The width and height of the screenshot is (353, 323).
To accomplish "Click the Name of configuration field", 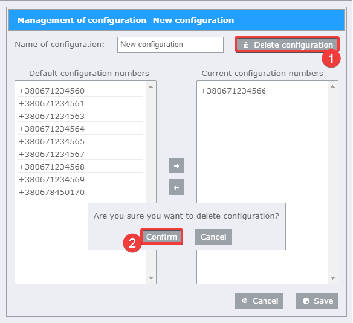I will (x=170, y=45).
